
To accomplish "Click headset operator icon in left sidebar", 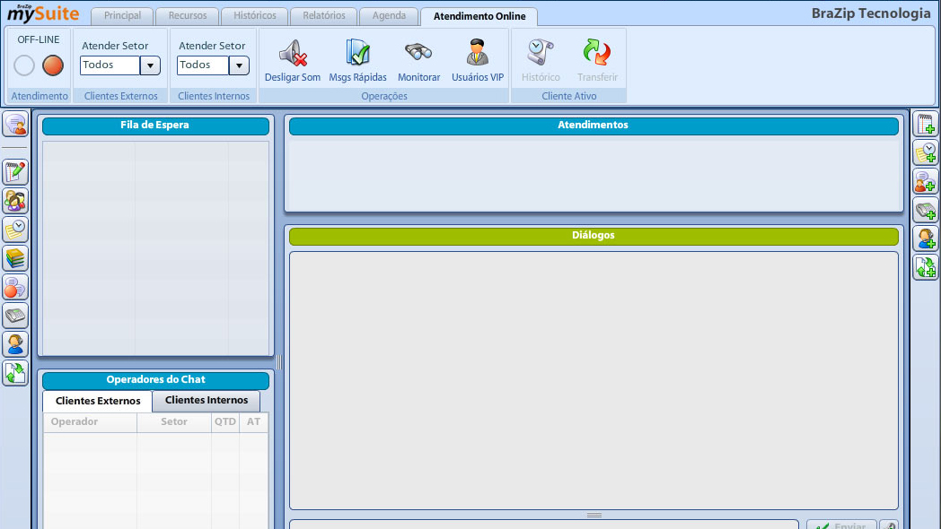I will click(15, 344).
